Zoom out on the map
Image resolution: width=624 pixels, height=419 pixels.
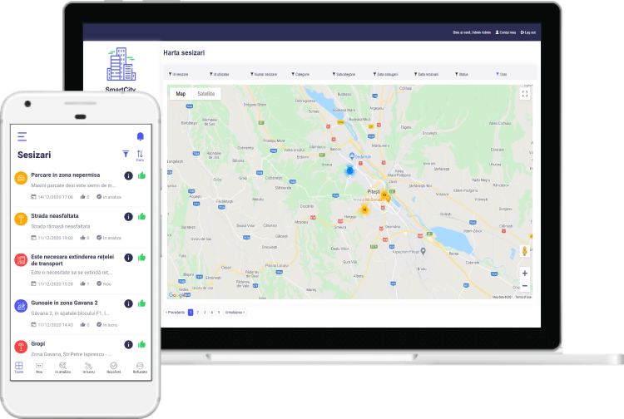(525, 286)
